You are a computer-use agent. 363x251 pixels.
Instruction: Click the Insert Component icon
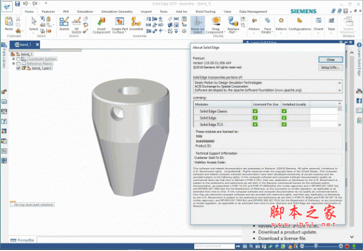click(101, 21)
